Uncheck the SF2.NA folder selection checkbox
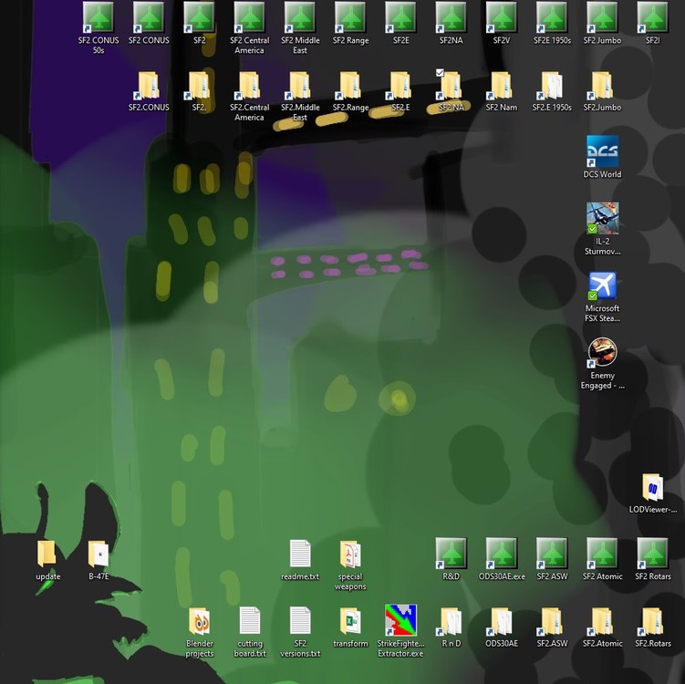 [440, 73]
